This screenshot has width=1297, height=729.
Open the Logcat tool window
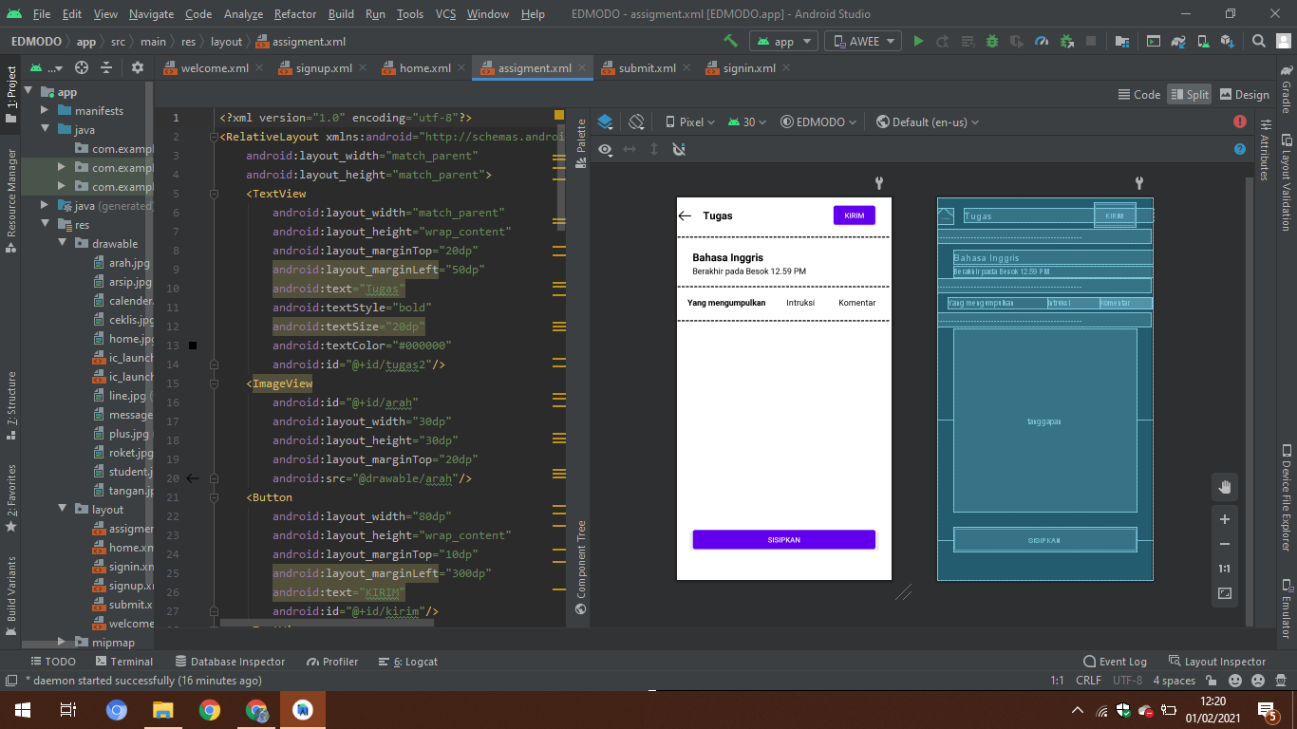[408, 662]
